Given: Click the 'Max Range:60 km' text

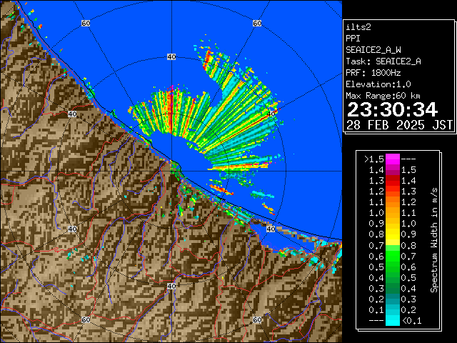Looking at the screenshot, I should tap(383, 96).
